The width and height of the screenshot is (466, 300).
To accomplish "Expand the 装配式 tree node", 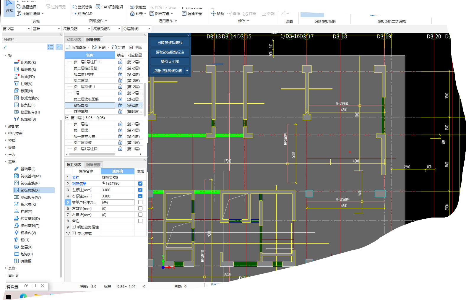I will [6, 126].
